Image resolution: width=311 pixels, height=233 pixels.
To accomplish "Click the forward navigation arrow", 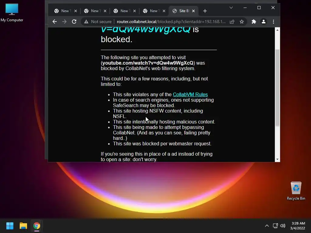I will [64, 22].
